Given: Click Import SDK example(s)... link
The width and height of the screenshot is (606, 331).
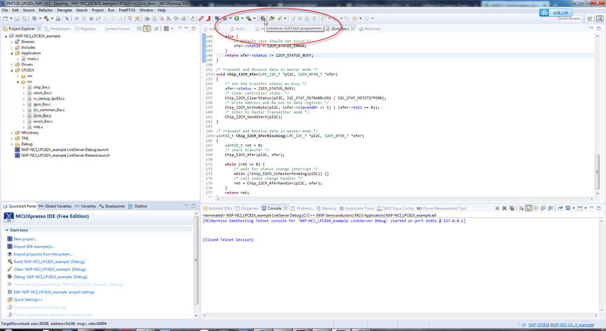Looking at the screenshot, I should pyautogui.click(x=35, y=247).
